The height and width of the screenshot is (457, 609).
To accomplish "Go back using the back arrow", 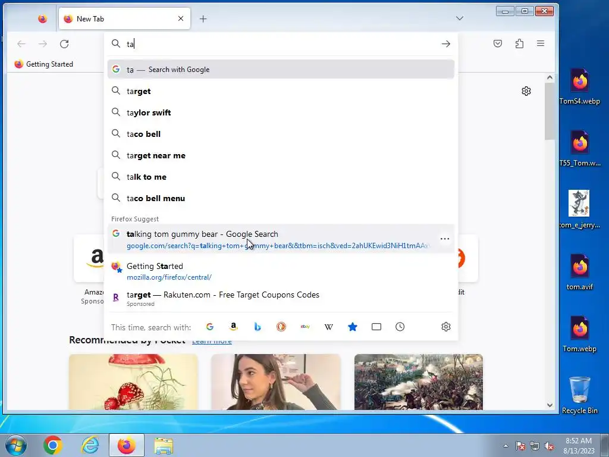I will [21, 44].
